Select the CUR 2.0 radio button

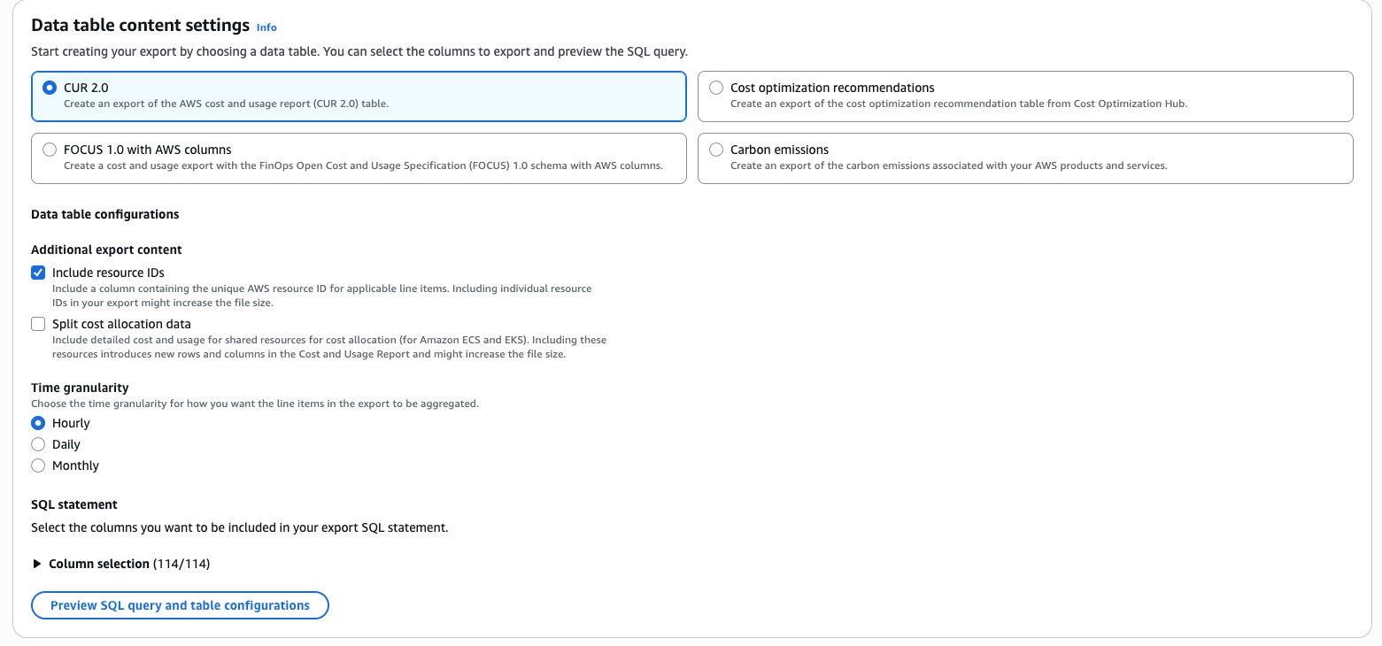point(50,88)
